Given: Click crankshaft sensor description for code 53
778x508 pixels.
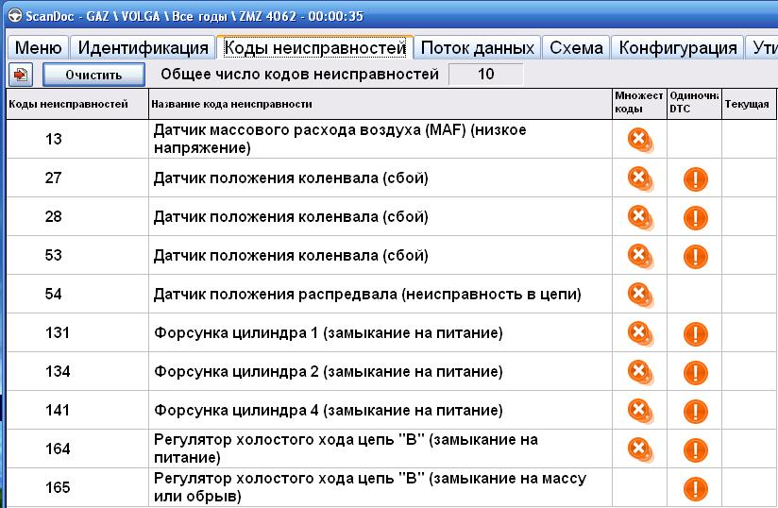Looking at the screenshot, I should click(291, 256).
